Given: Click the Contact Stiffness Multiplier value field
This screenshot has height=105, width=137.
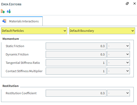Looking at the screenshot, I should click(76, 71).
